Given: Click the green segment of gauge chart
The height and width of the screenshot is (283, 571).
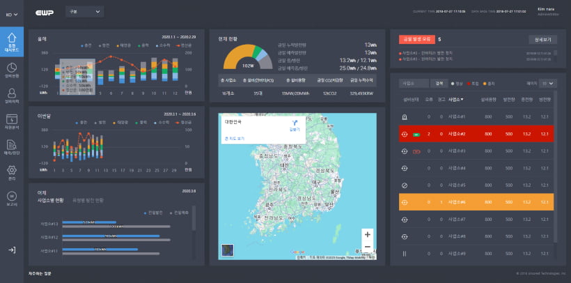Looking at the screenshot, I should point(258,52).
